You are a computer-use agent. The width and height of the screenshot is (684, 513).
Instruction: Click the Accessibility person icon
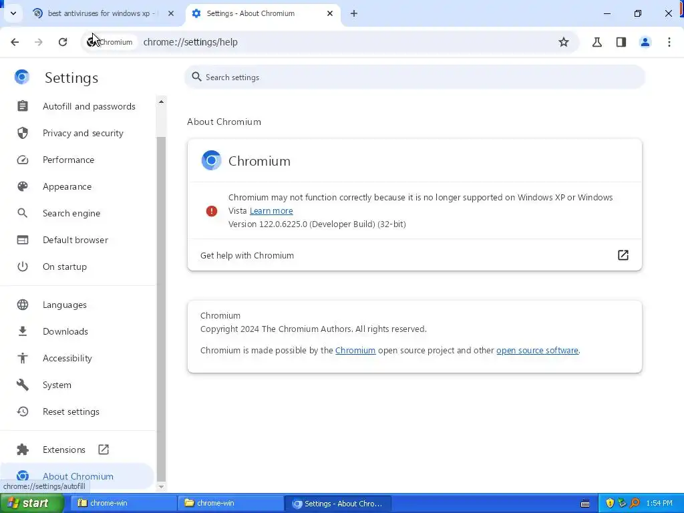[23, 358]
